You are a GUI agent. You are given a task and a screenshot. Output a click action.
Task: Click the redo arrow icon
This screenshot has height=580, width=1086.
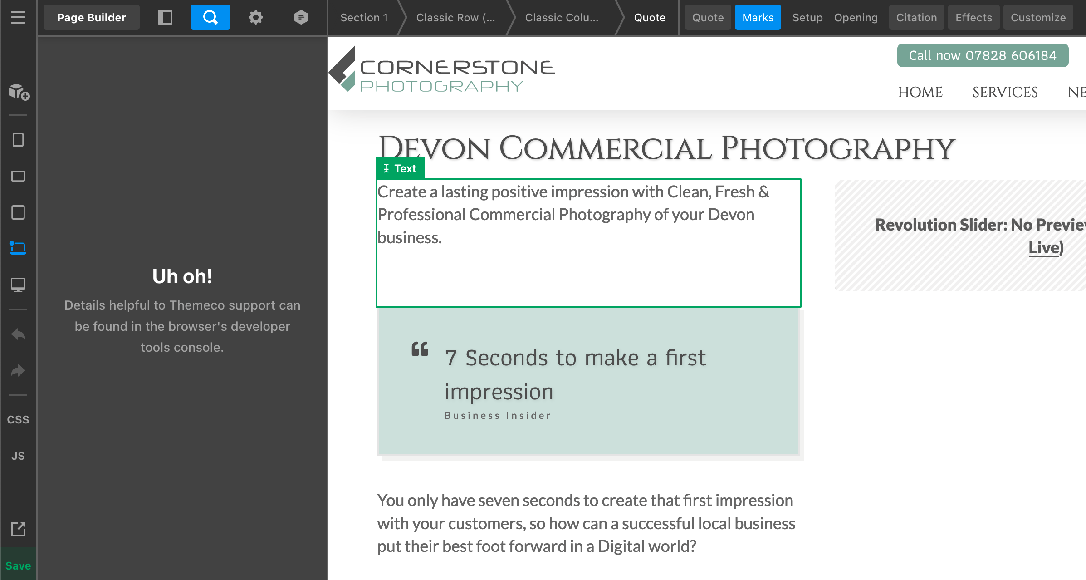[x=18, y=371]
